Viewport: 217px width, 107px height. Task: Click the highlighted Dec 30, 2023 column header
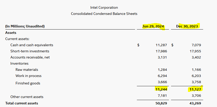(187, 26)
